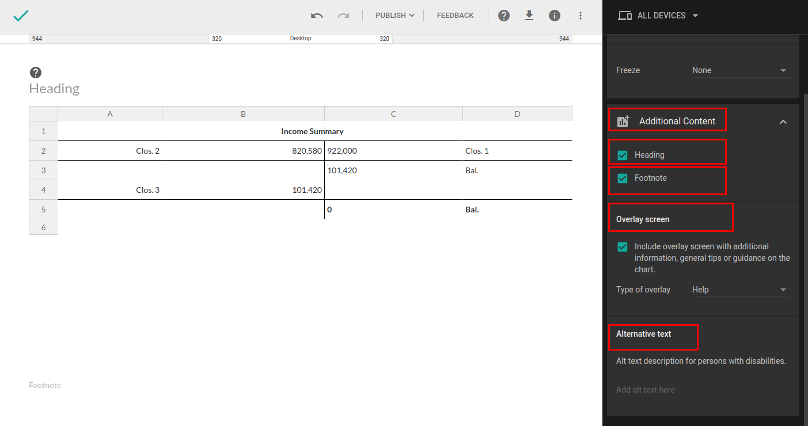808x426 pixels.
Task: Open the Publish menu
Action: point(394,16)
